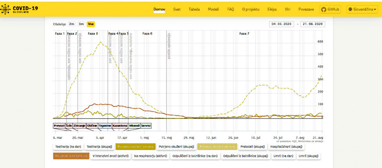Screen dimensions: 382x168
Task: Toggle the Prebolleli (skupaj) series button
Action: pyautogui.click(x=254, y=147)
